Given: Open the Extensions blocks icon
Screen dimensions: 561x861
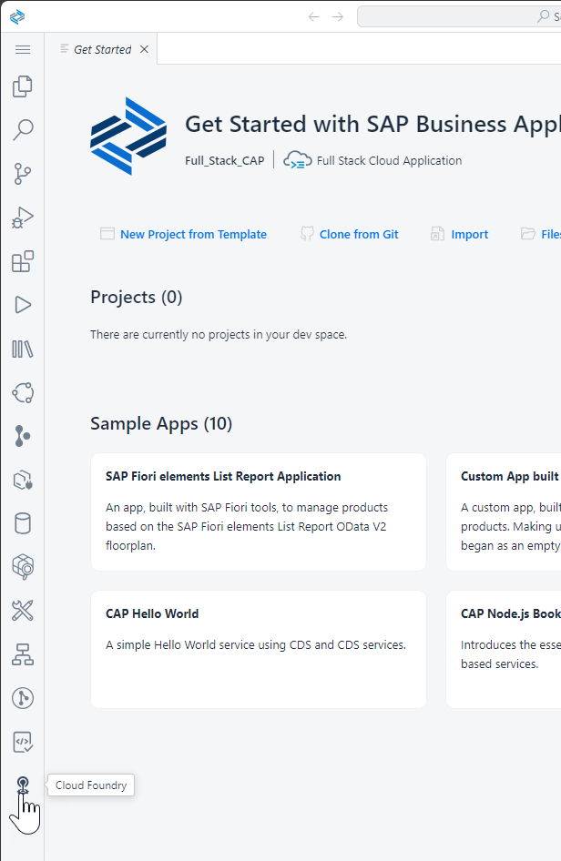Looking at the screenshot, I should click(x=23, y=261).
